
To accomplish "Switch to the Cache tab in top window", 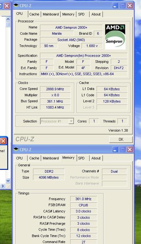I will click(x=34, y=14).
